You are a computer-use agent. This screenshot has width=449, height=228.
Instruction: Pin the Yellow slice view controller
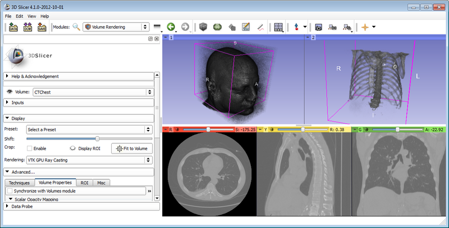pos(260,129)
